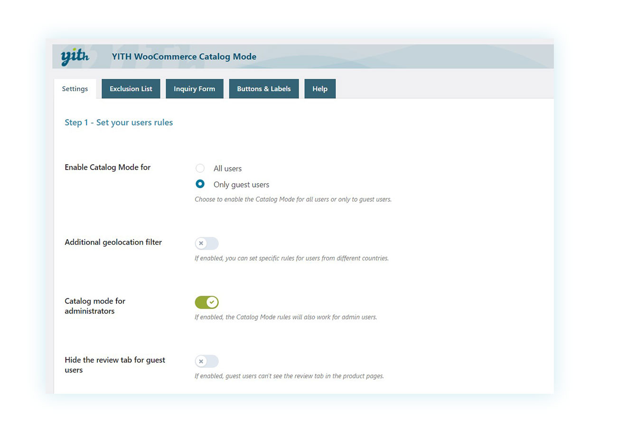Click the YITH WooCommerce Catalog Mode title
This screenshot has height=437, width=617.
point(184,57)
